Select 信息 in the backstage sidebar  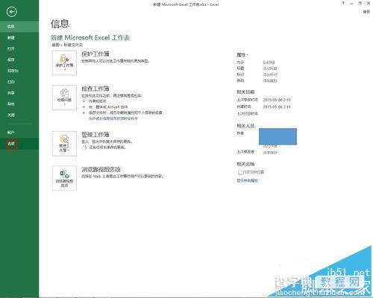tap(19, 27)
